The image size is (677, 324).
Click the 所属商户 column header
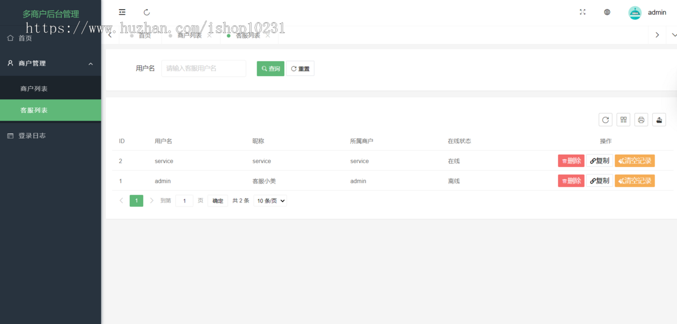pos(362,141)
